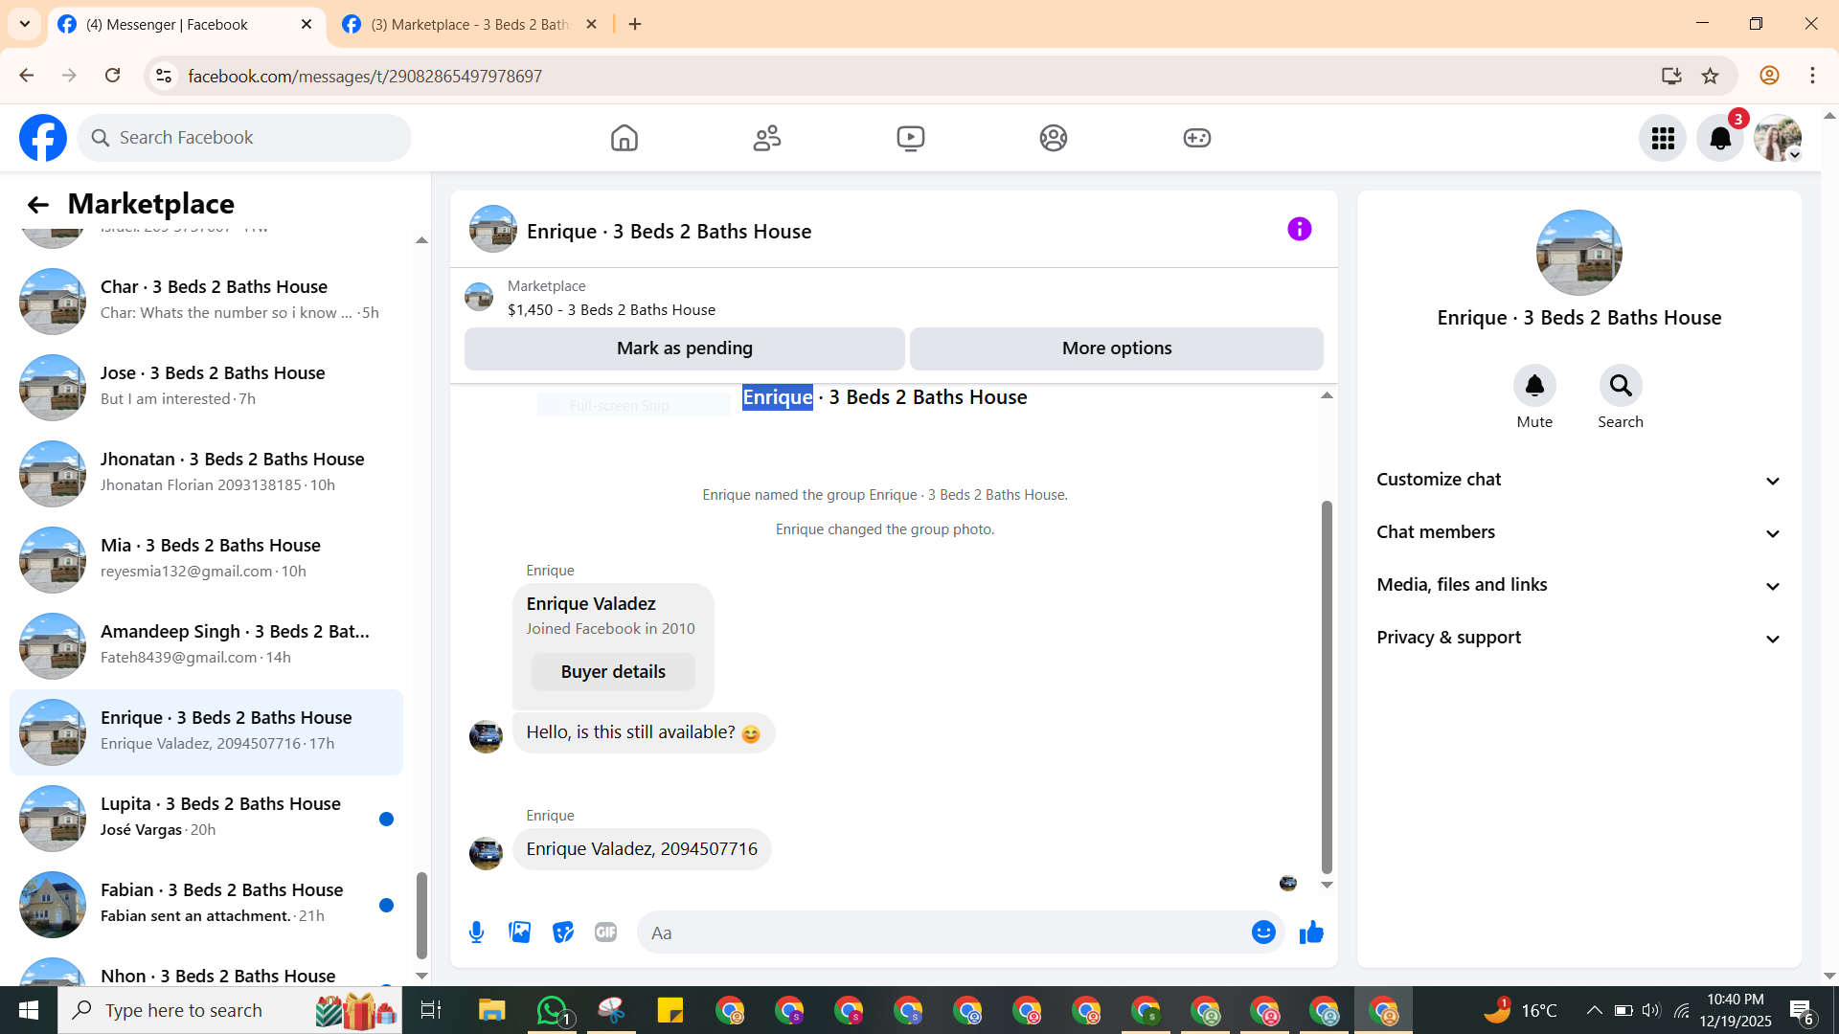1839x1034 pixels.
Task: Open the conversation information icon
Action: (x=1299, y=230)
